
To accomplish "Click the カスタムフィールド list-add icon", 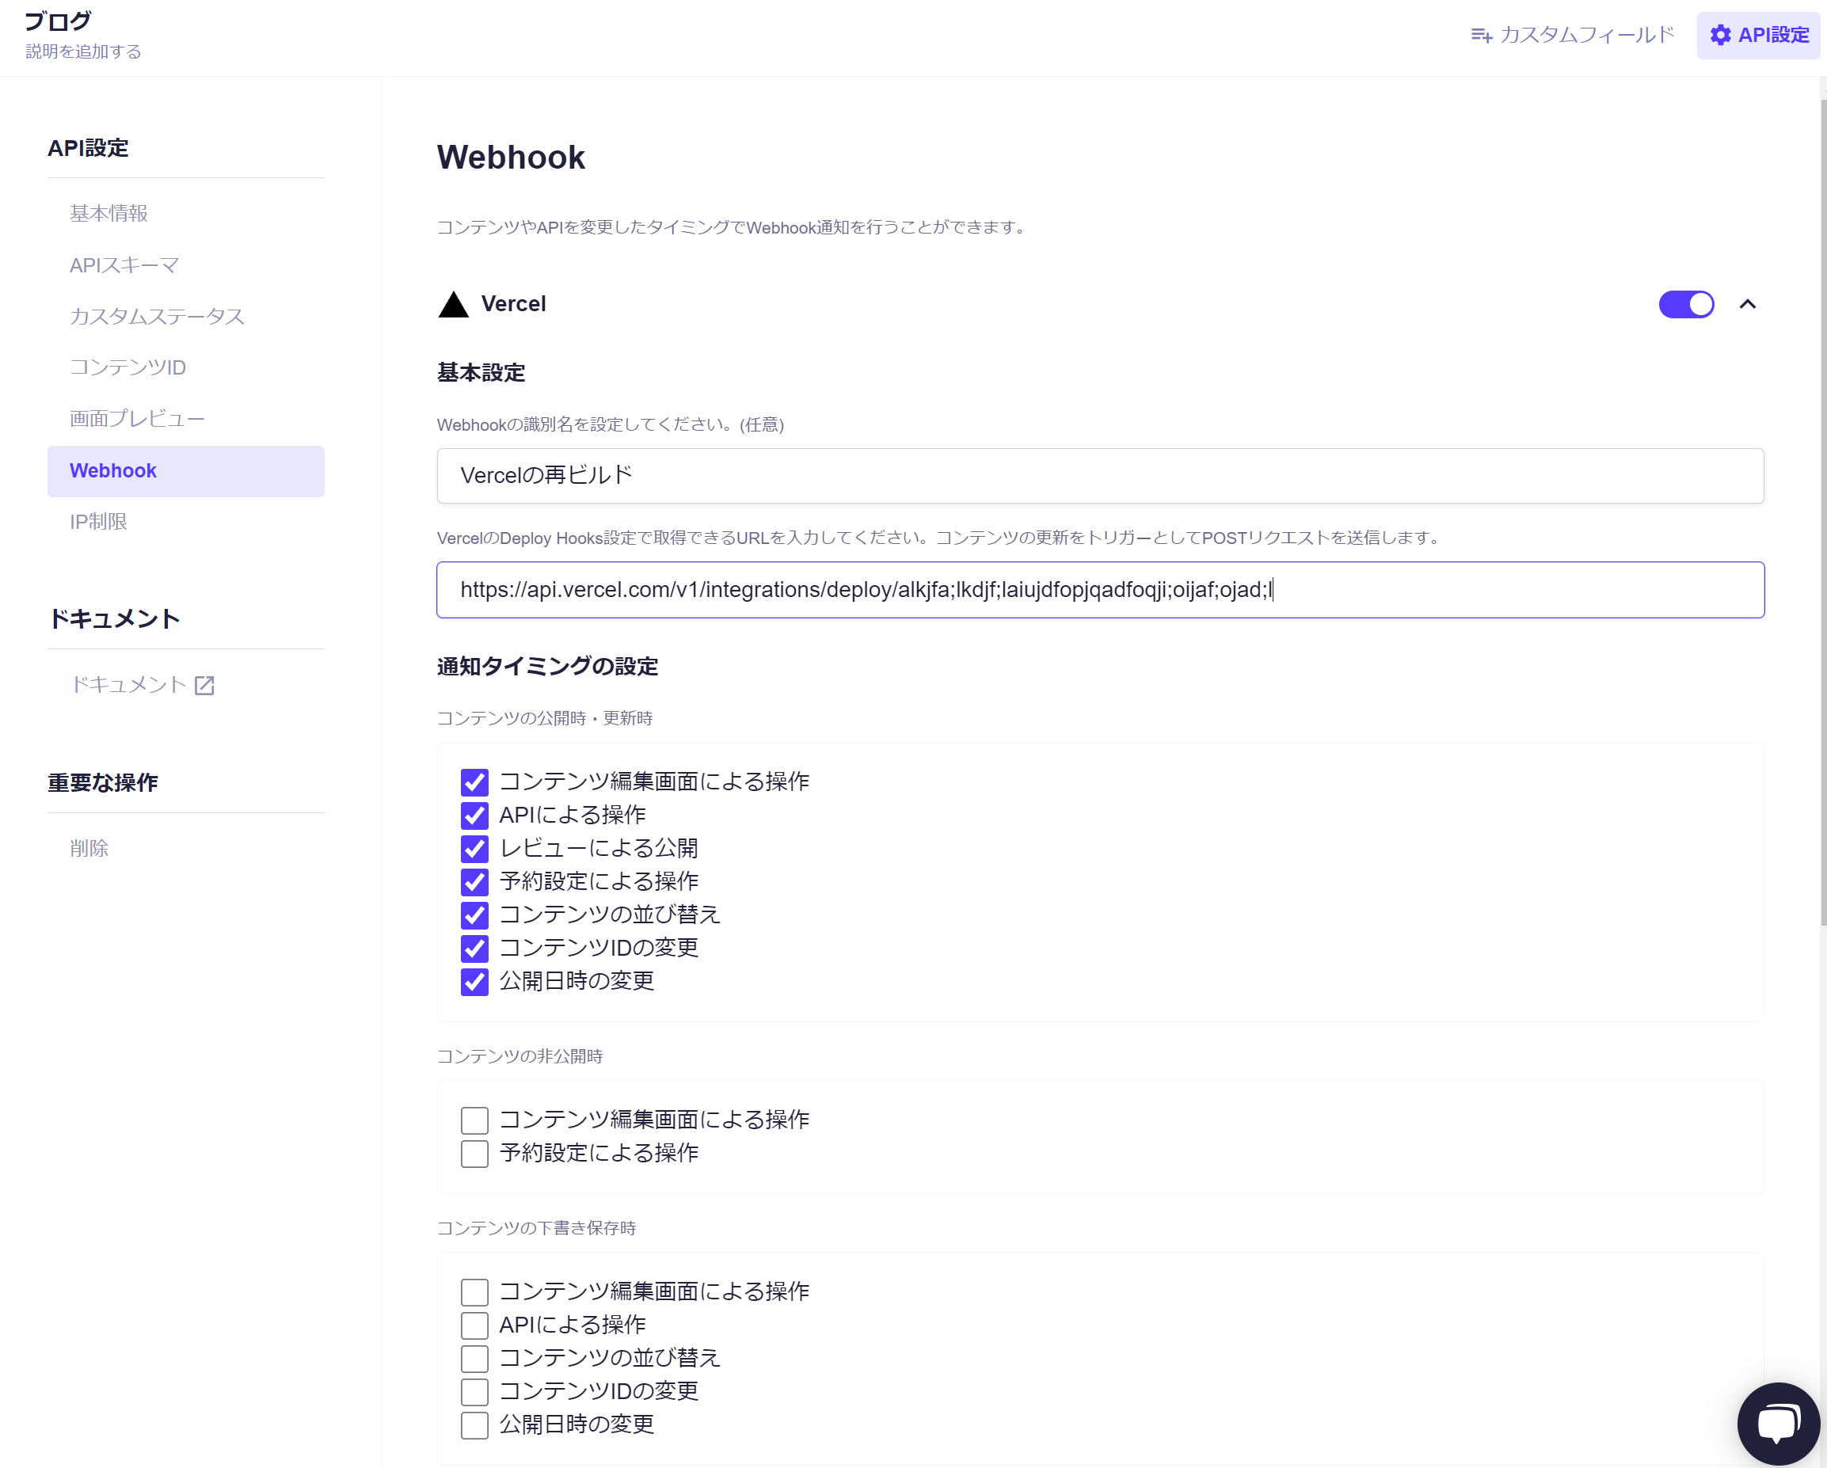I will point(1481,35).
